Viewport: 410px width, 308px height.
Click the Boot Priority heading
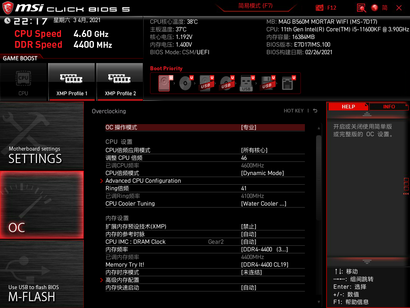[166, 69]
